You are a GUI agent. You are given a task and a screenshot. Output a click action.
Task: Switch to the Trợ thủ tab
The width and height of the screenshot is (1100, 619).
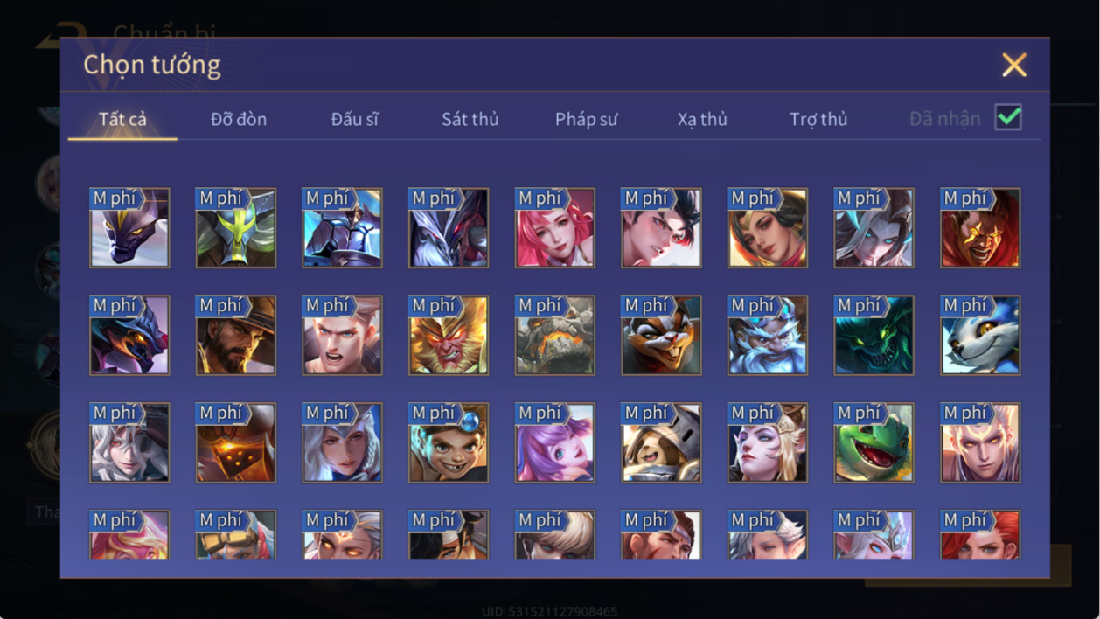click(818, 119)
